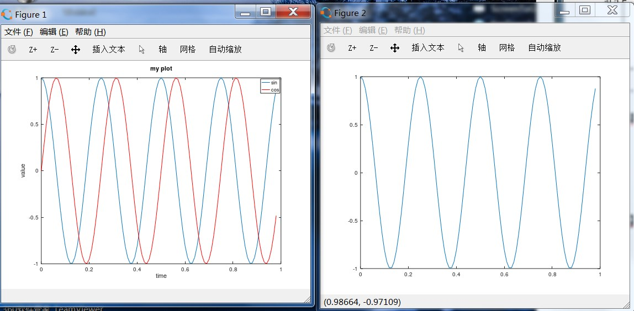Select the pan cross-arrows tool in Figure 2
The width and height of the screenshot is (634, 311).
click(395, 48)
